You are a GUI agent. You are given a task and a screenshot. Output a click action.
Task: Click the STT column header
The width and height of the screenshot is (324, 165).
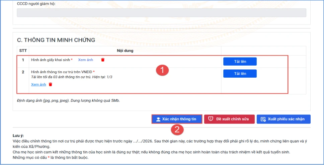pyautogui.click(x=23, y=51)
